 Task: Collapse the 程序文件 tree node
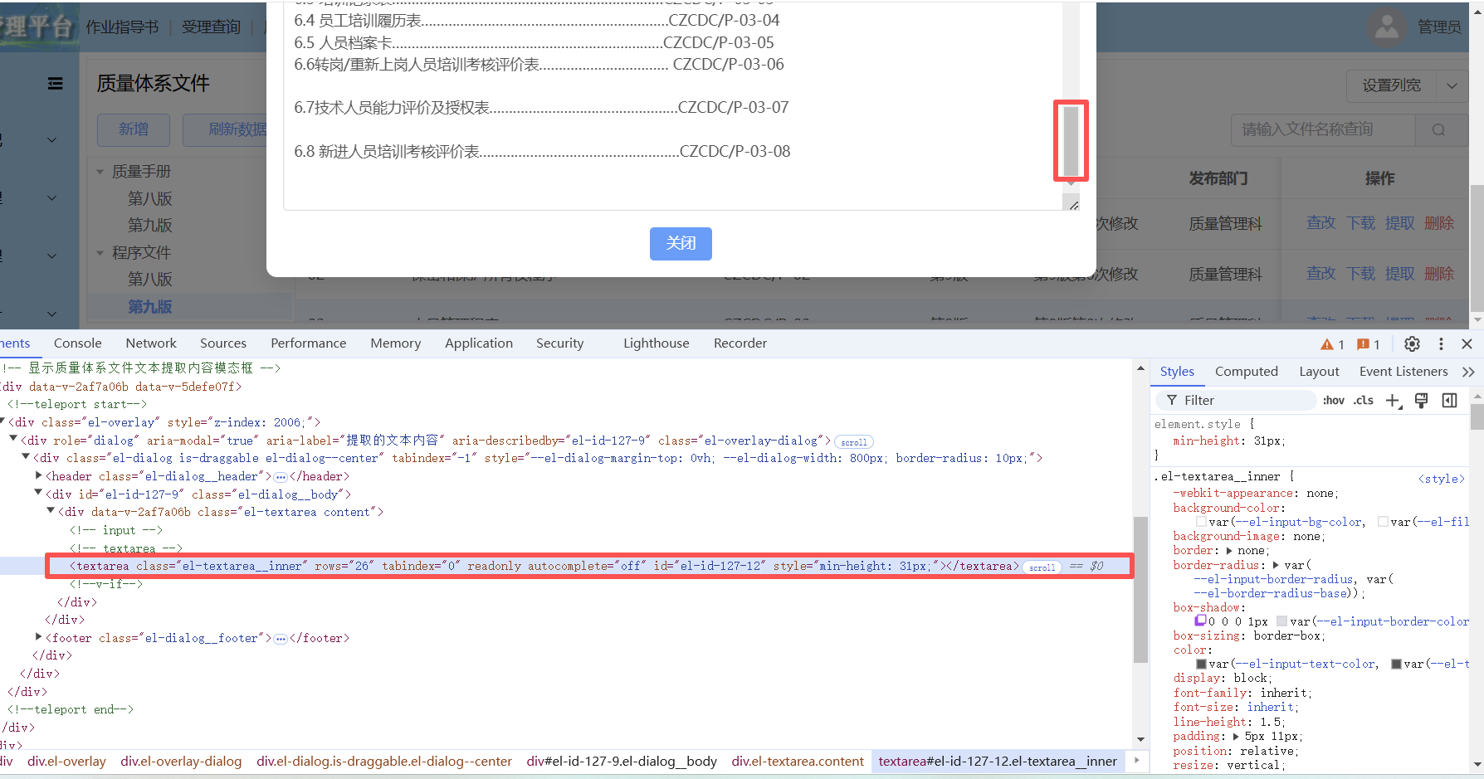pyautogui.click(x=100, y=253)
